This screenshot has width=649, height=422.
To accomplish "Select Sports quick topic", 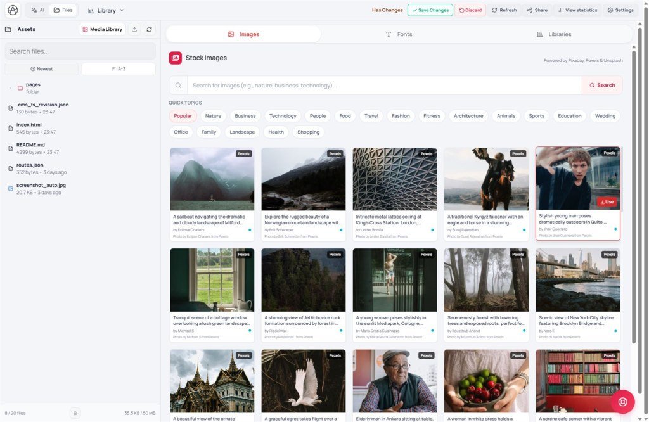I will point(536,116).
